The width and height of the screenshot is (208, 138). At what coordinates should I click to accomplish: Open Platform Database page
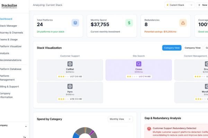(11, 69)
